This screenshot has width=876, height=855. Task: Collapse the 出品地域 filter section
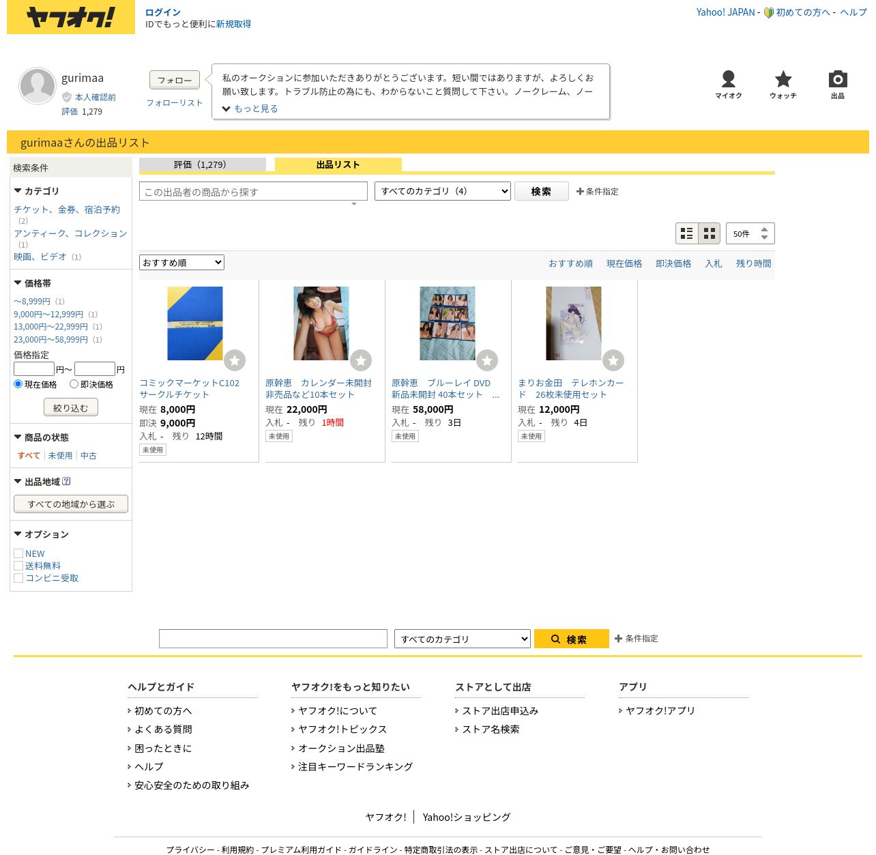coord(37,482)
